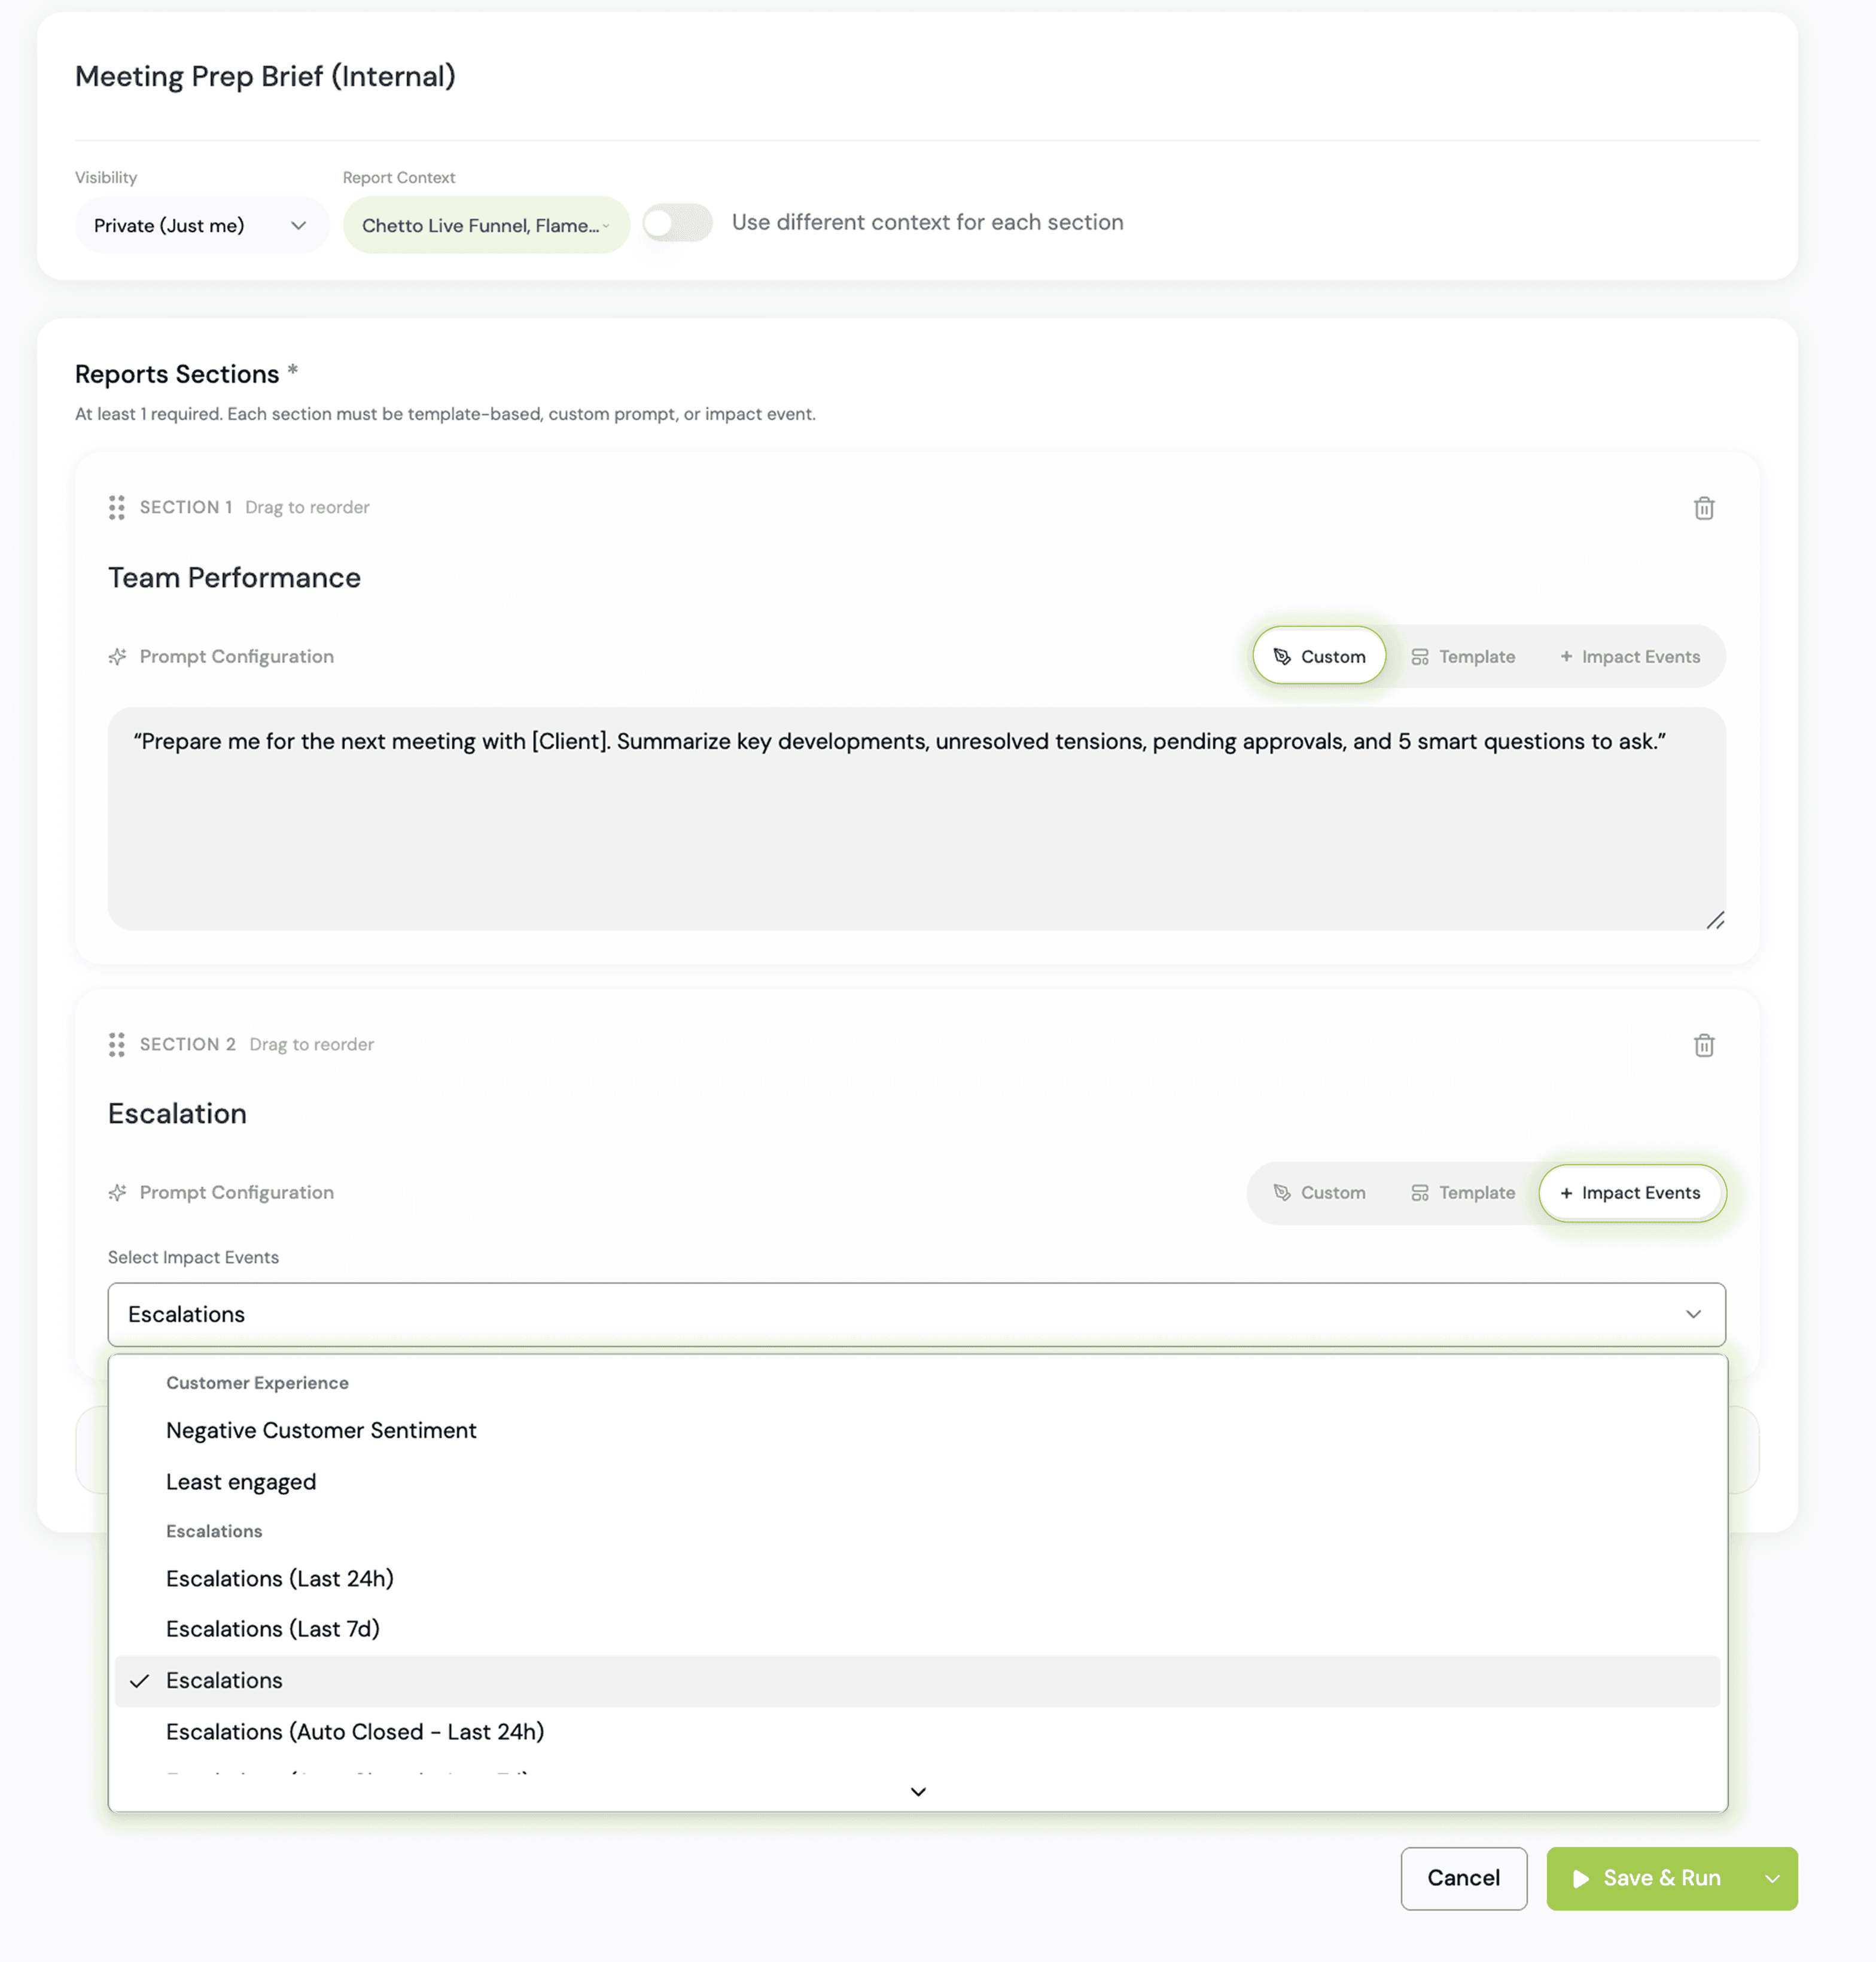This screenshot has height=1962, width=1876.
Task: Open the Visibility Private dropdown
Action: coord(202,226)
